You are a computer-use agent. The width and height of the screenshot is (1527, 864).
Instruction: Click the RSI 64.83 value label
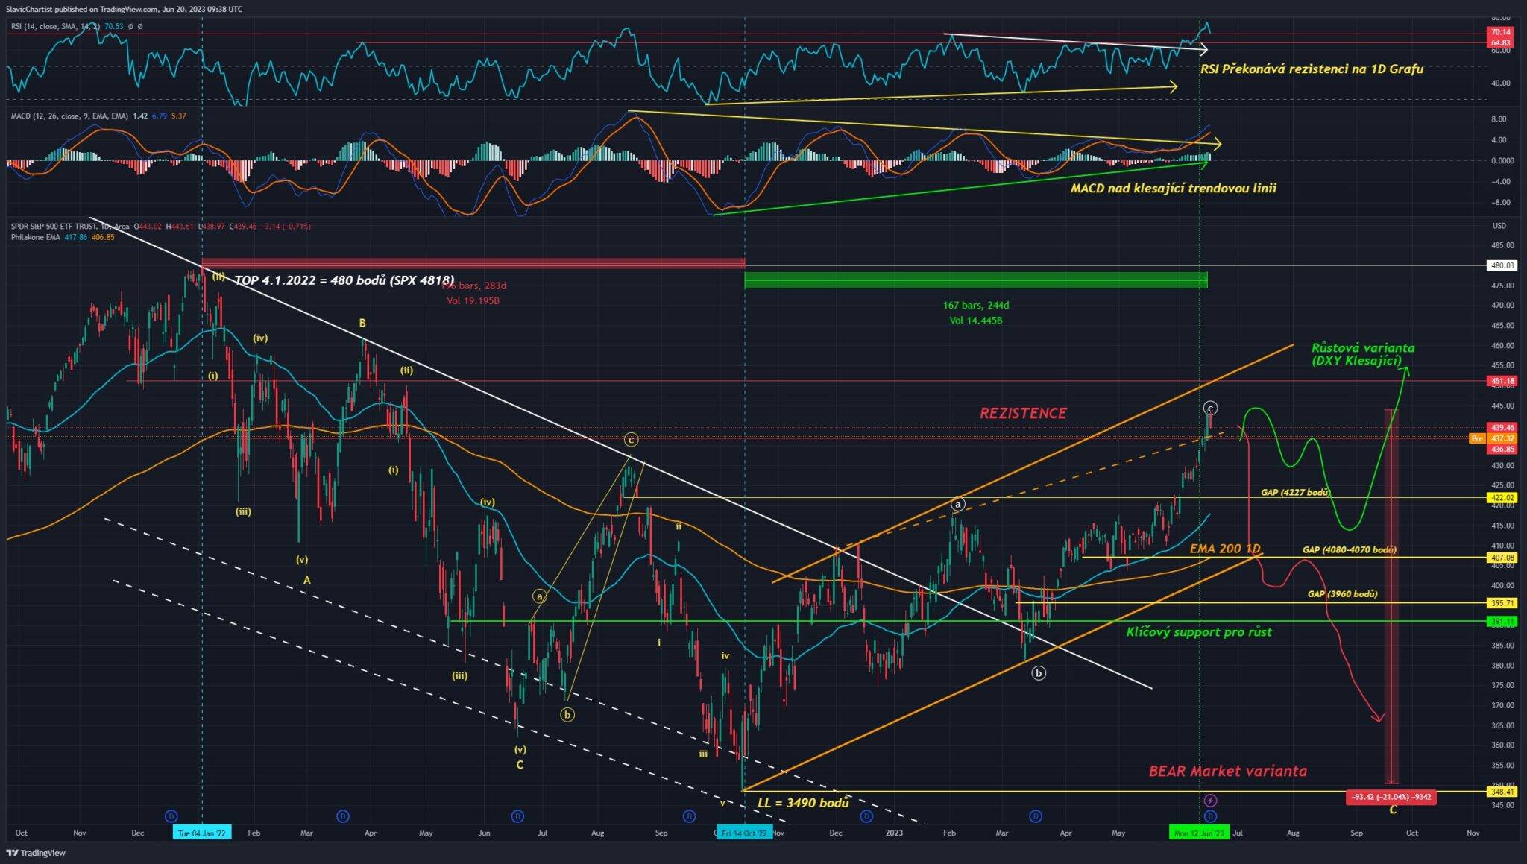(1502, 43)
